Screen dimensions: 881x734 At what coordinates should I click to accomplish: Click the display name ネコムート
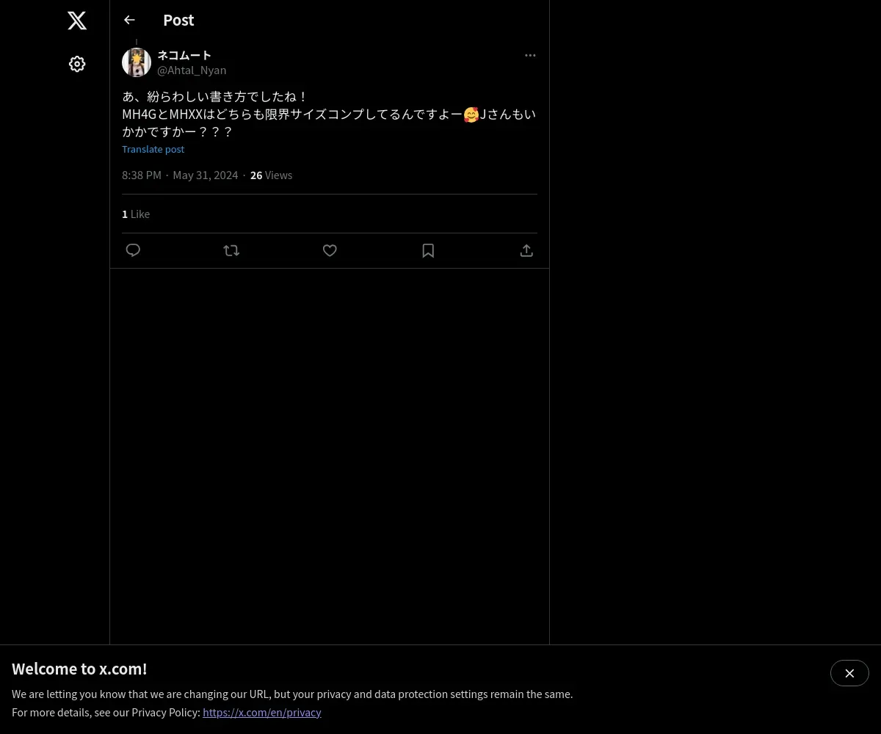[184, 55]
